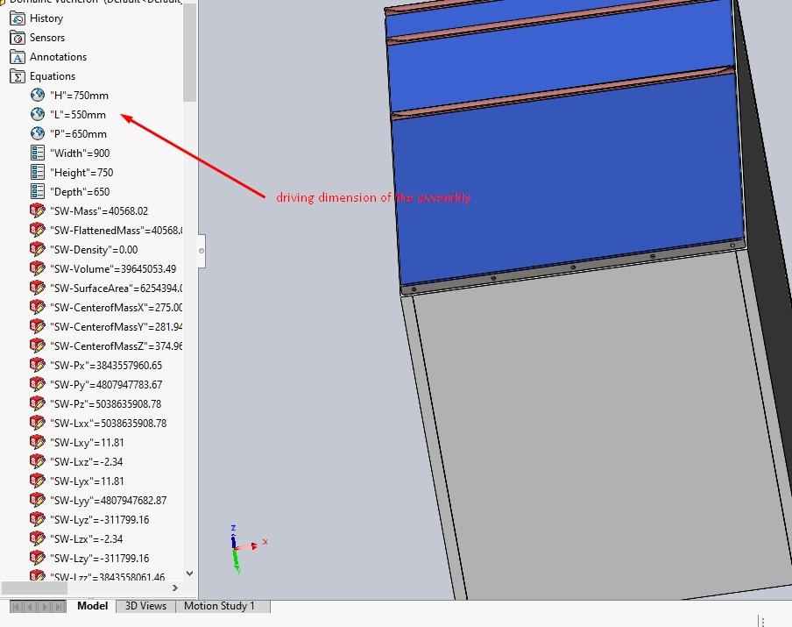Select the "SW-Volume"=39645053.49 text

pos(113,269)
